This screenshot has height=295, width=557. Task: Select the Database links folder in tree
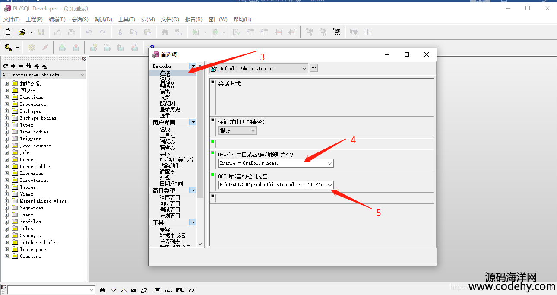[x=38, y=242]
